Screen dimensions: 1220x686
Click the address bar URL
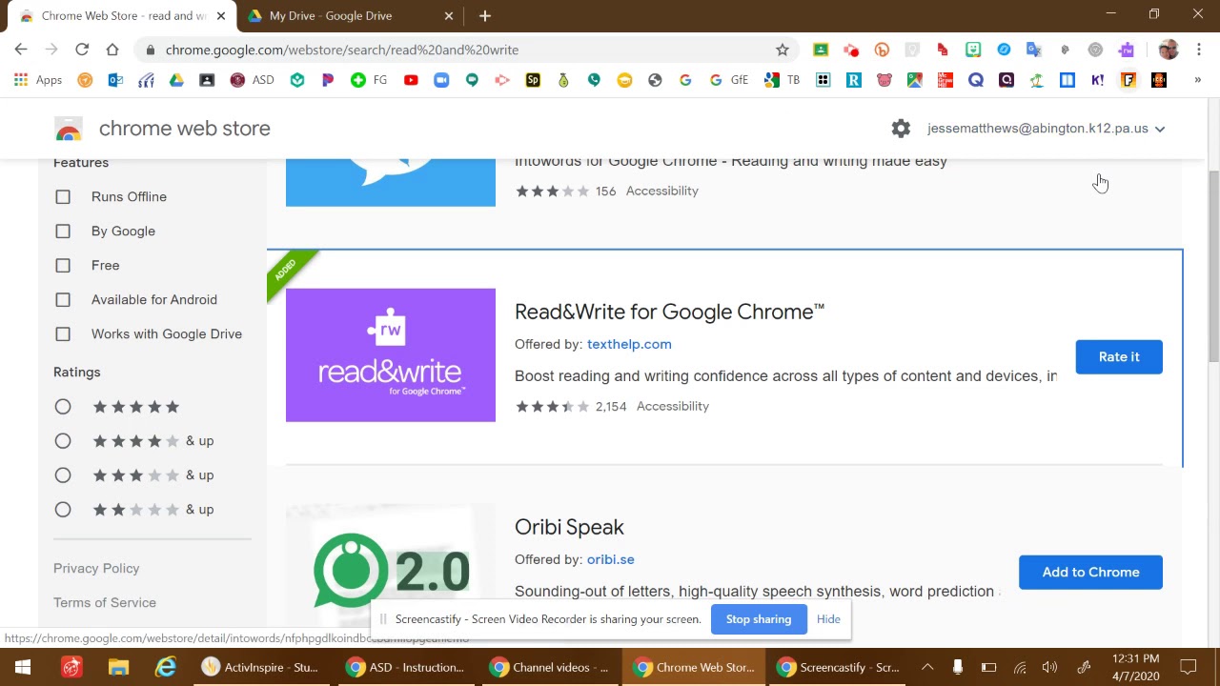coord(342,50)
